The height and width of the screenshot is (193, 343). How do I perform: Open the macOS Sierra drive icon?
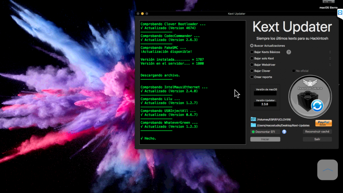click(328, 2)
